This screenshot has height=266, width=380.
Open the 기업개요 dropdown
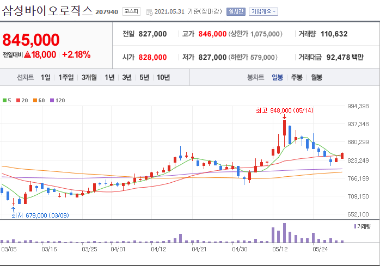[263, 11]
